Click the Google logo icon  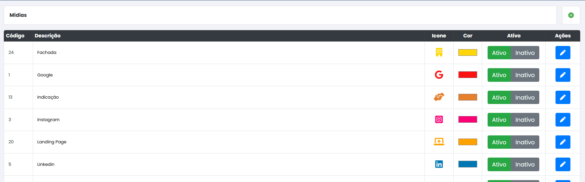point(439,75)
